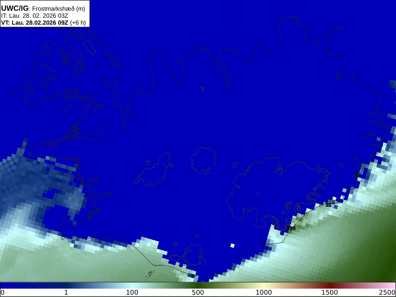Select the '100' color scale label
Viewport: 396px width, 297px height.
coord(132,293)
